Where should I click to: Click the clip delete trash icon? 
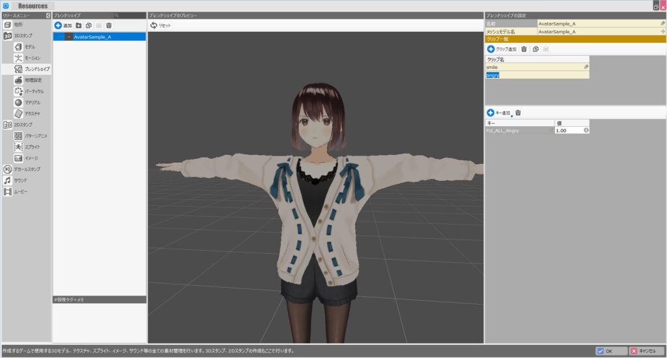524,49
